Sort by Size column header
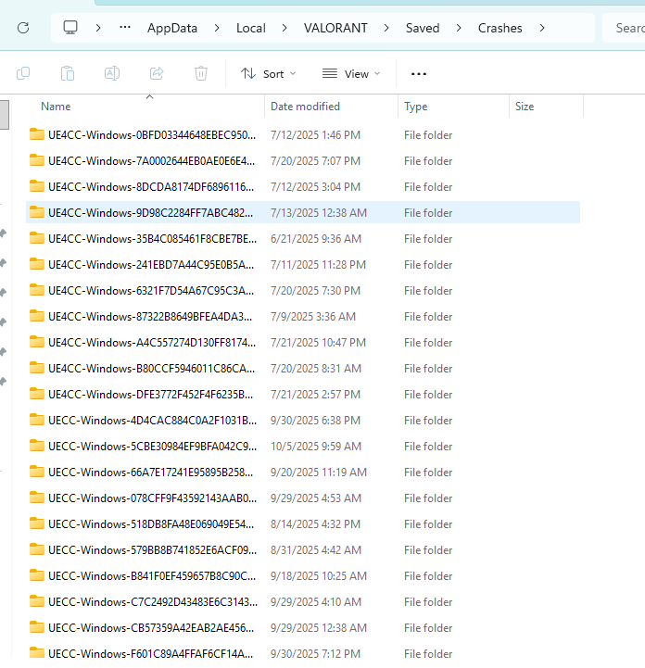Screen dimensions: 645x668 pyautogui.click(x=546, y=107)
